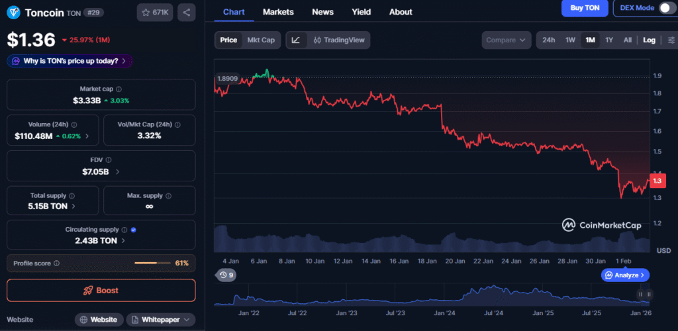Viewport: 678px width, 331px height.
Task: Switch to the Markets tab
Action: click(x=278, y=12)
